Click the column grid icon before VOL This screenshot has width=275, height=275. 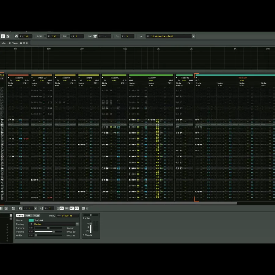point(58,208)
